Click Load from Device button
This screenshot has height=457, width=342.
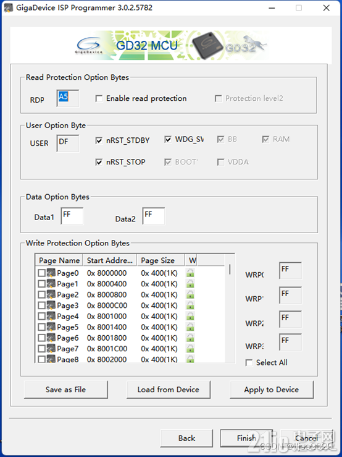pyautogui.click(x=169, y=390)
